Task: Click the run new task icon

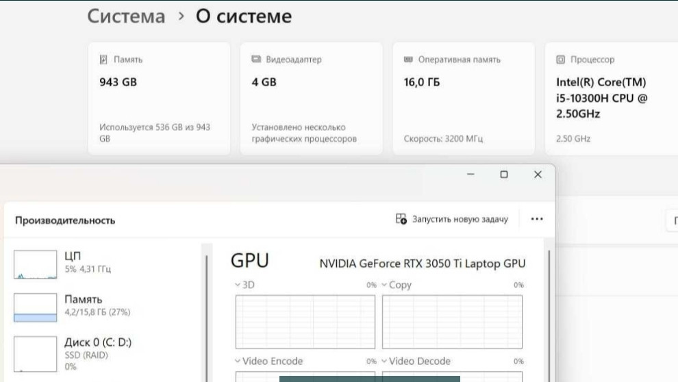Action: [x=401, y=219]
